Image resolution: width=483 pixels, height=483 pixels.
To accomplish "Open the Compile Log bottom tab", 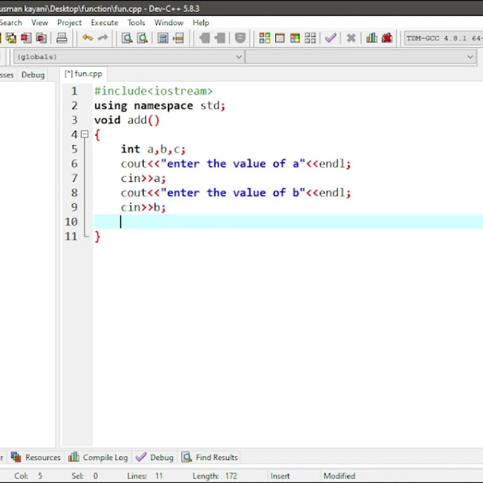I will (x=98, y=457).
